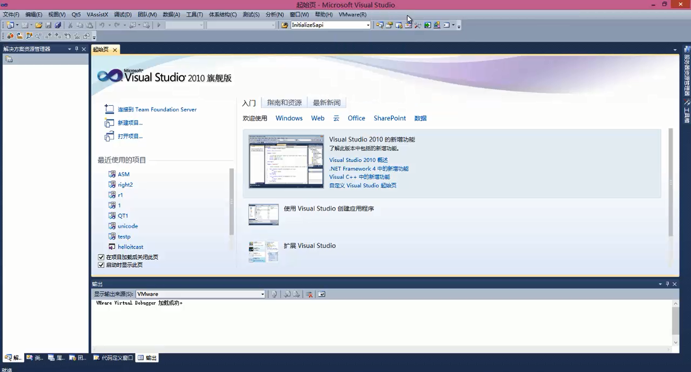Viewport: 691px width, 372px height.
Task: Open recent project right2
Action: point(125,185)
